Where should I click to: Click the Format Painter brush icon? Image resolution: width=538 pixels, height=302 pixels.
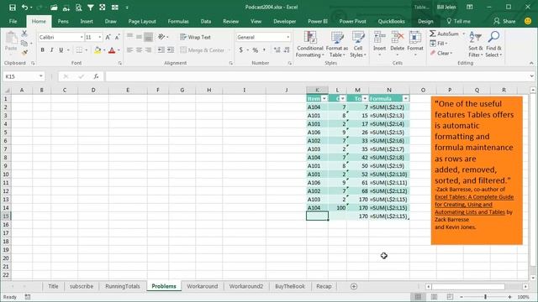click(24, 52)
